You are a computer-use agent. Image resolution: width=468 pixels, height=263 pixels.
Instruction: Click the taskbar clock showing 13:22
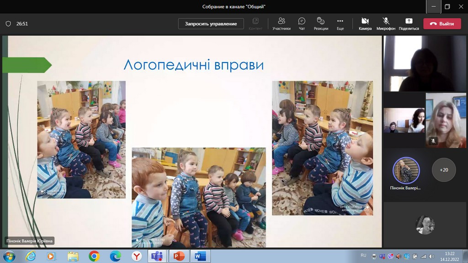[450, 256]
